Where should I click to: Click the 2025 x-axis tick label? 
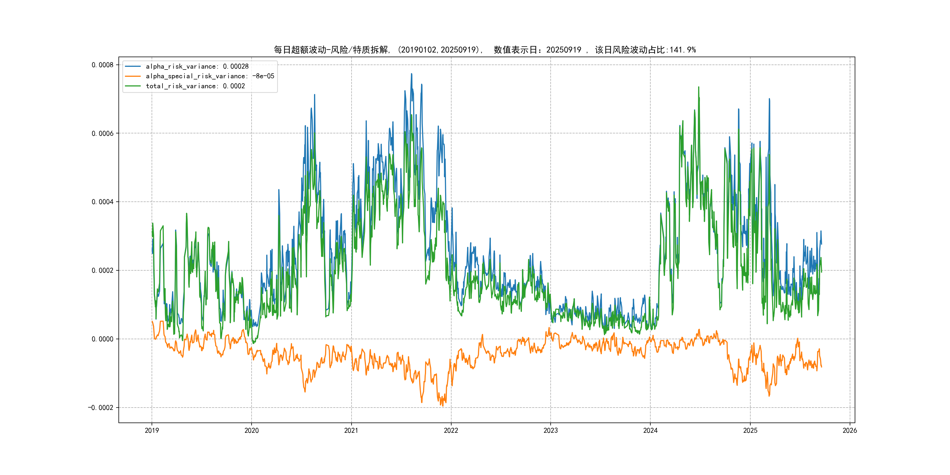coord(750,430)
